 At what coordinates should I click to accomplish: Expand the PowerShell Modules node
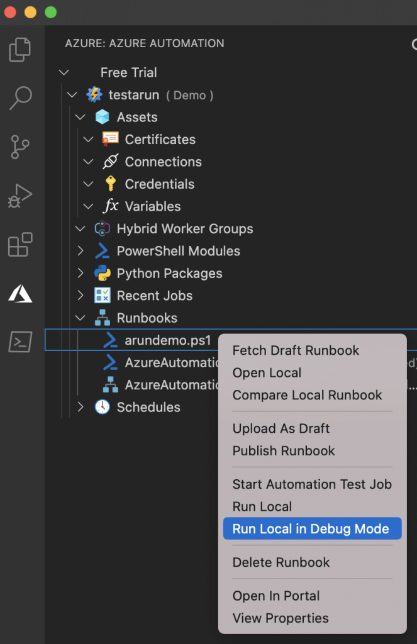pos(81,251)
